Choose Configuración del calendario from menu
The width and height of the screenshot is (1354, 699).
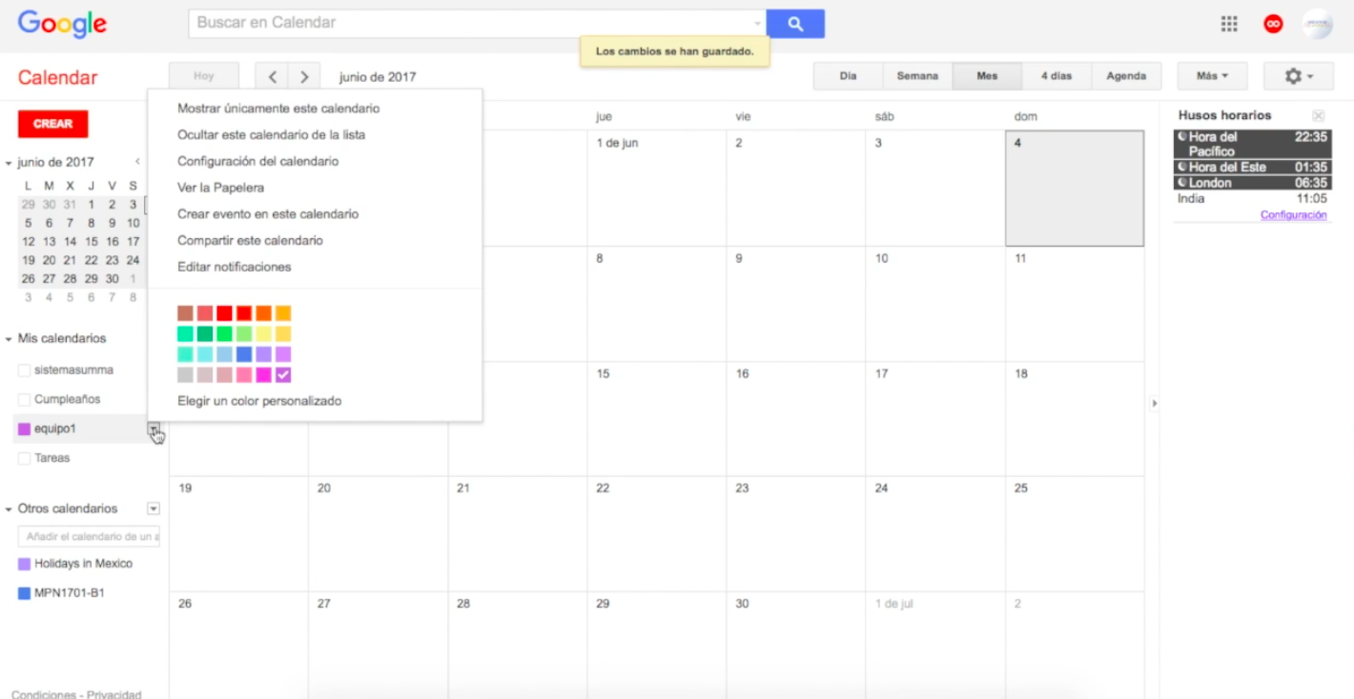(257, 162)
